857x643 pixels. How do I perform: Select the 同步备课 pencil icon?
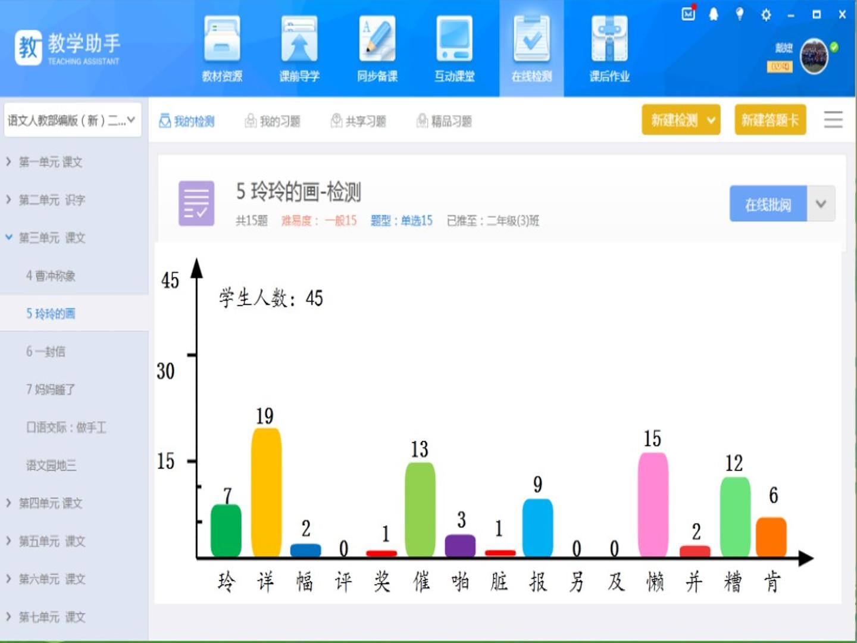[377, 39]
